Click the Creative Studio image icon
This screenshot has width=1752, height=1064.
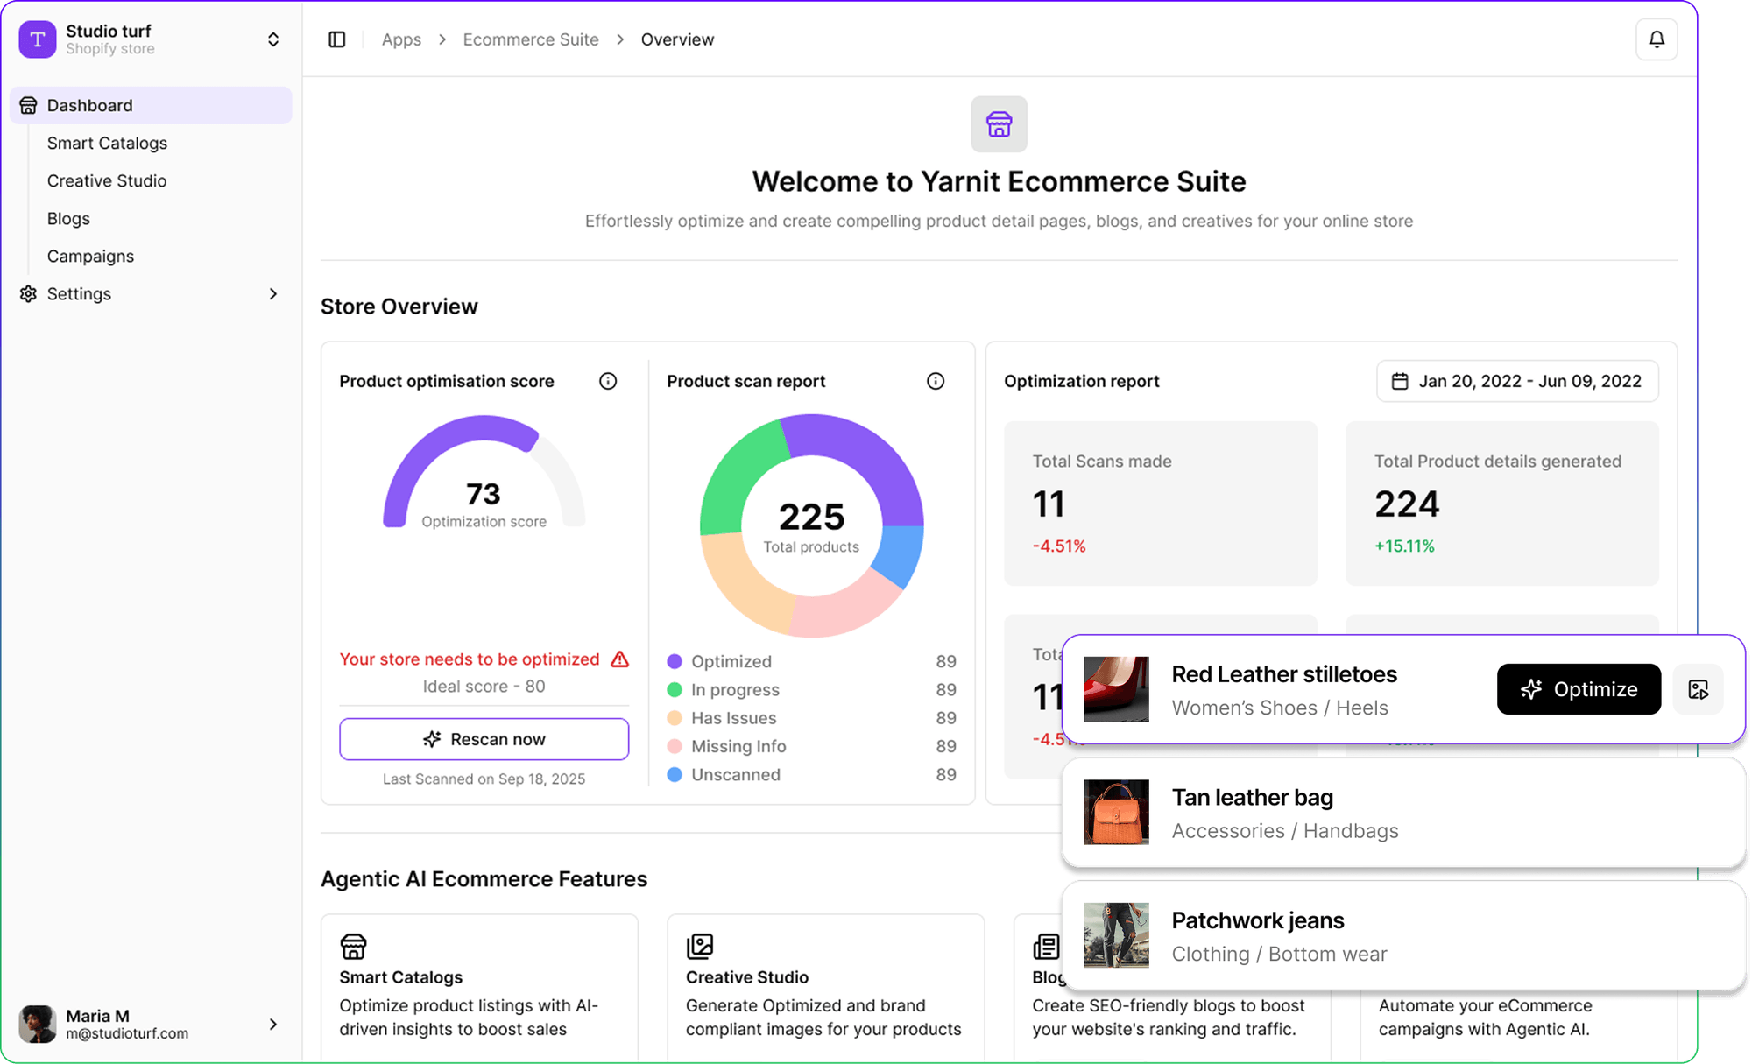tap(701, 946)
